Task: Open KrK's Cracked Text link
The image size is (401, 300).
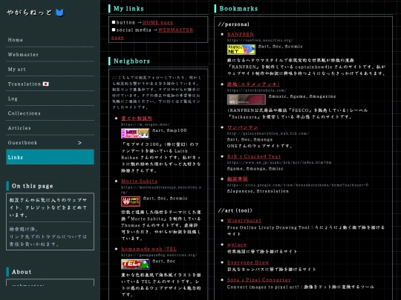Action: point(254,156)
